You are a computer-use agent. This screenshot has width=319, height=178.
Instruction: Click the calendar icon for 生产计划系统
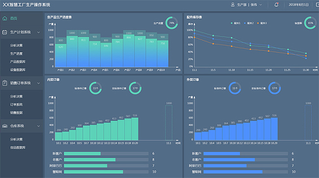pyautogui.click(x=5, y=32)
